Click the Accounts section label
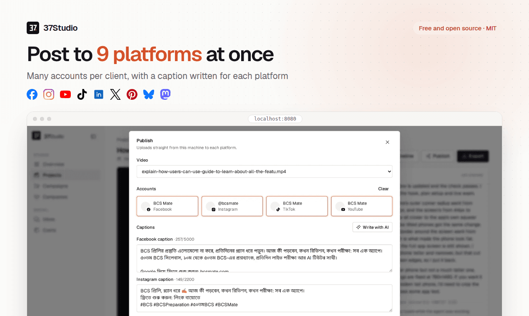The image size is (529, 316). click(x=146, y=189)
